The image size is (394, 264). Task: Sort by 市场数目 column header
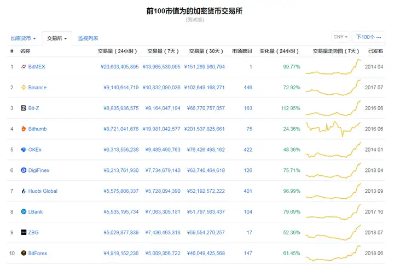coord(242,51)
